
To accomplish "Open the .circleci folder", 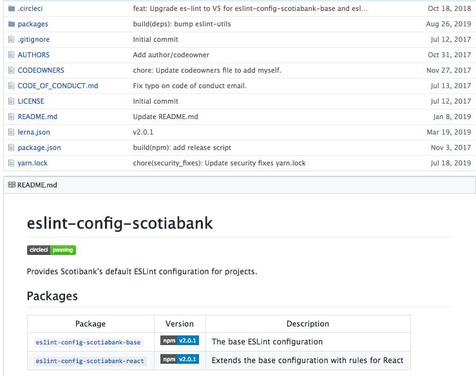I will click(x=30, y=8).
